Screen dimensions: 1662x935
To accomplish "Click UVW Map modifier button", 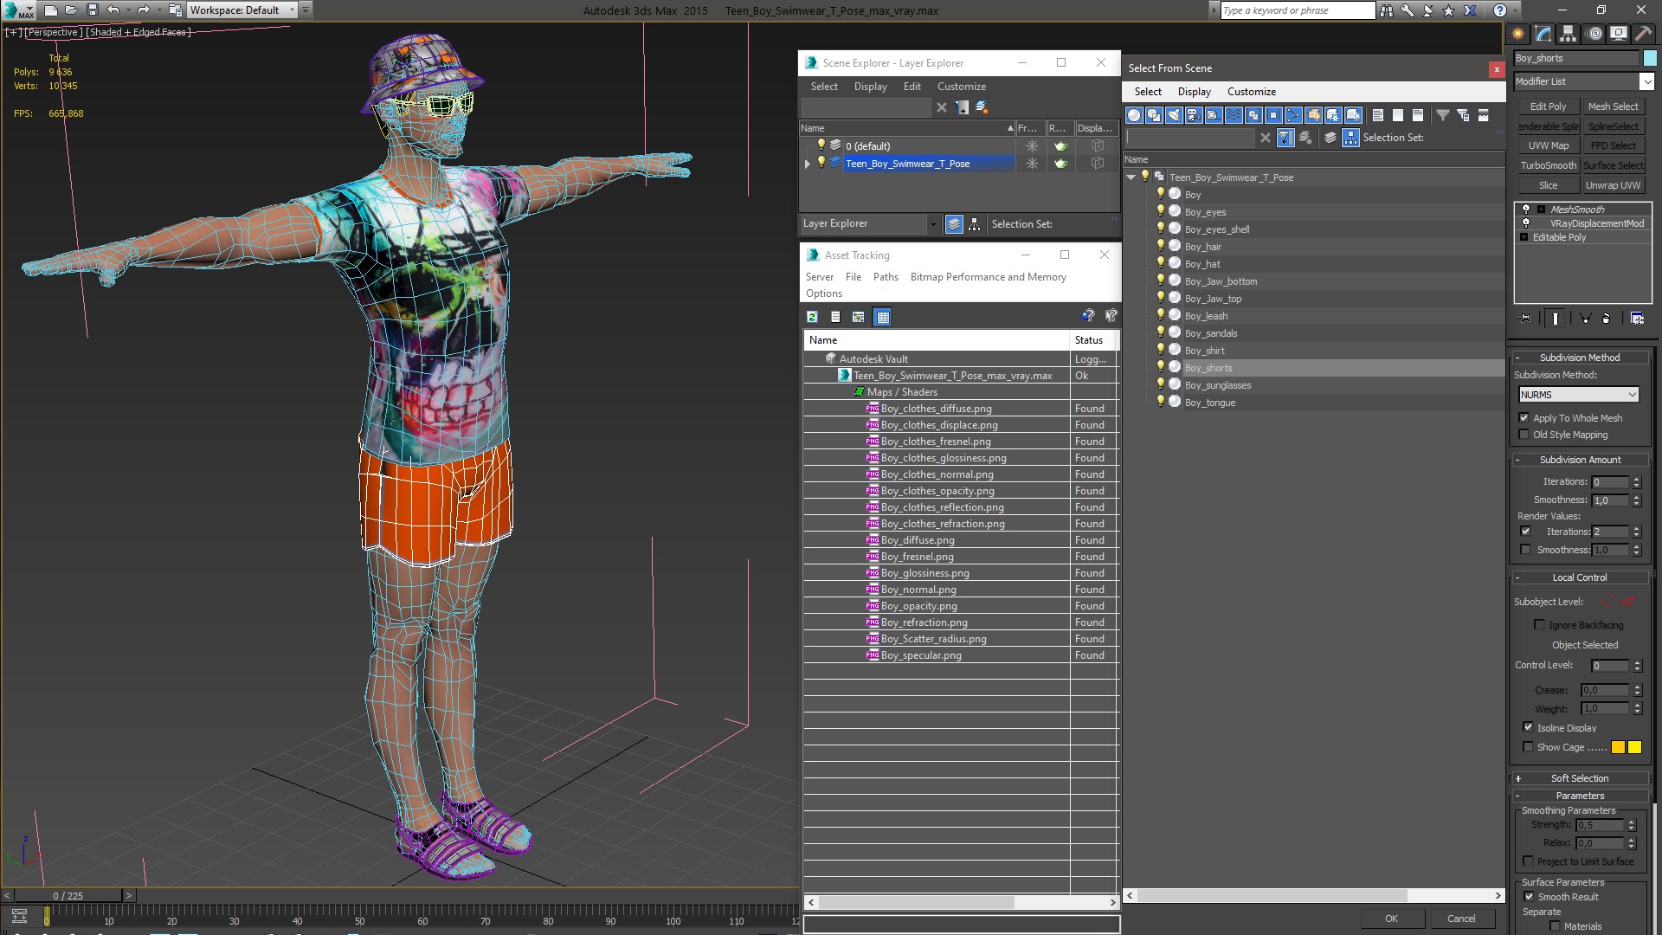I will tap(1549, 145).
